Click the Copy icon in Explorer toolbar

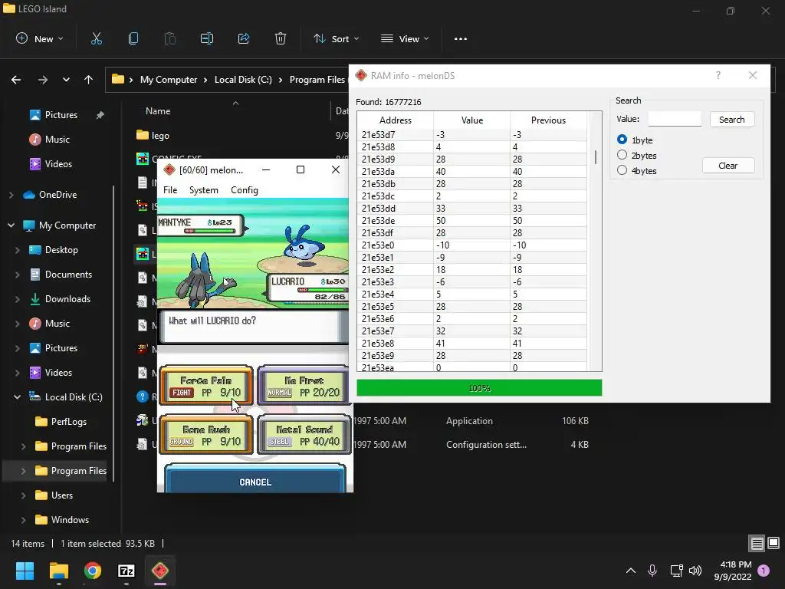(x=133, y=38)
